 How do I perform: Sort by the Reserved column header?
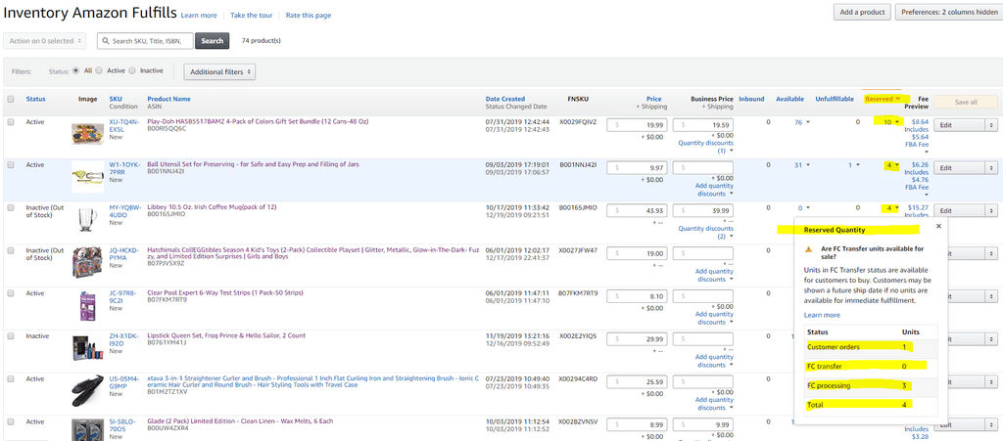tap(883, 99)
